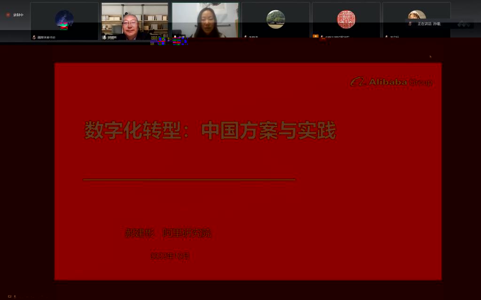Viewport: 481px width, 300px height.
Task: Select the video tile of the long-haired woman
Action: click(205, 20)
